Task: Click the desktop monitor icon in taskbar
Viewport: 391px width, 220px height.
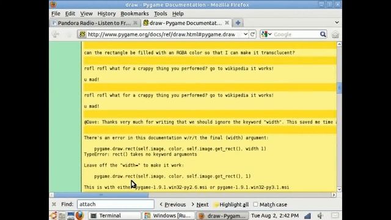Action: [71, 216]
